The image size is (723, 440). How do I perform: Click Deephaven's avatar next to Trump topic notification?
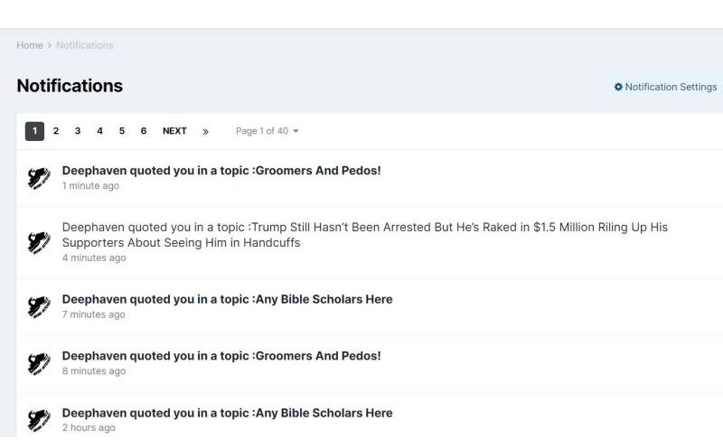point(39,242)
